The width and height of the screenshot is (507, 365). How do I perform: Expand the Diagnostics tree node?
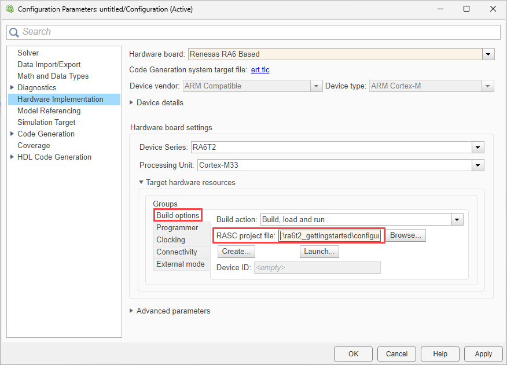click(x=12, y=88)
